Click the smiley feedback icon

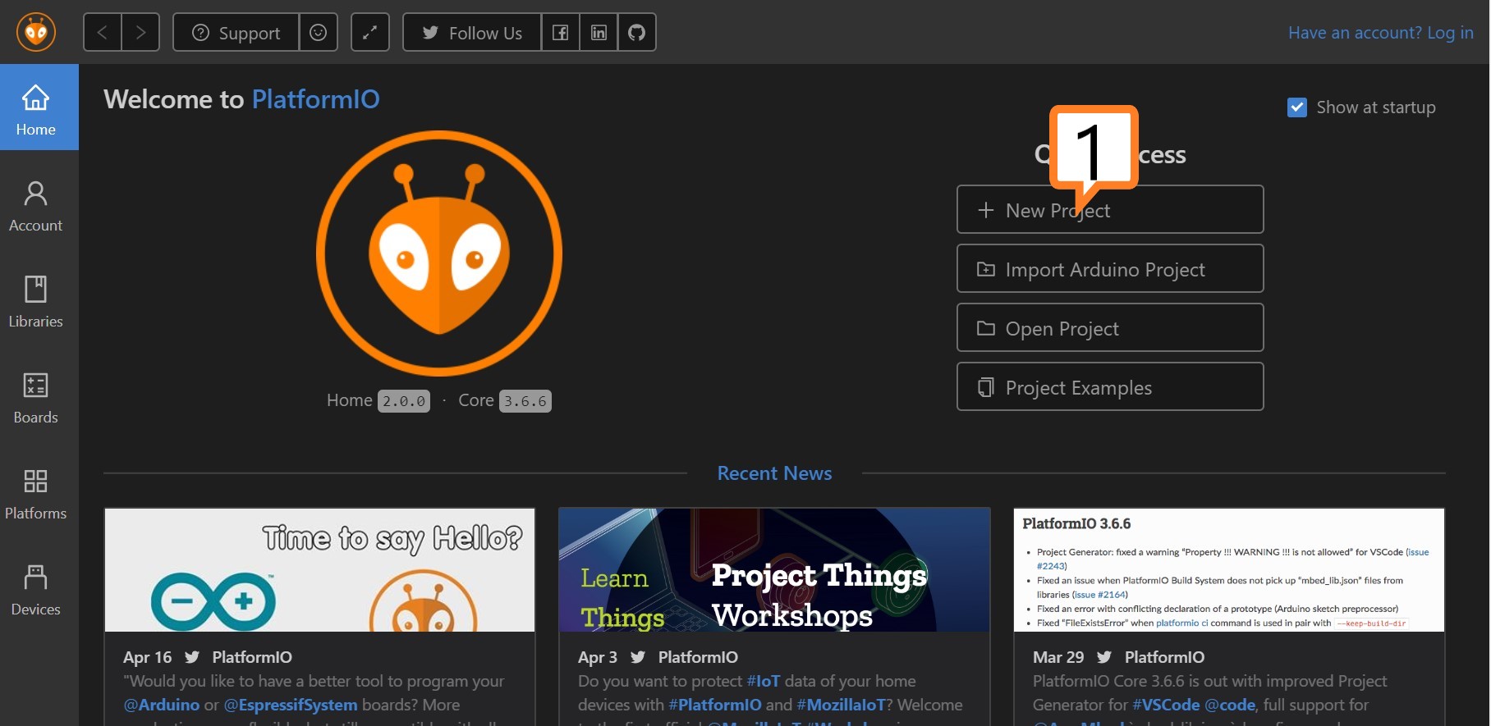319,32
